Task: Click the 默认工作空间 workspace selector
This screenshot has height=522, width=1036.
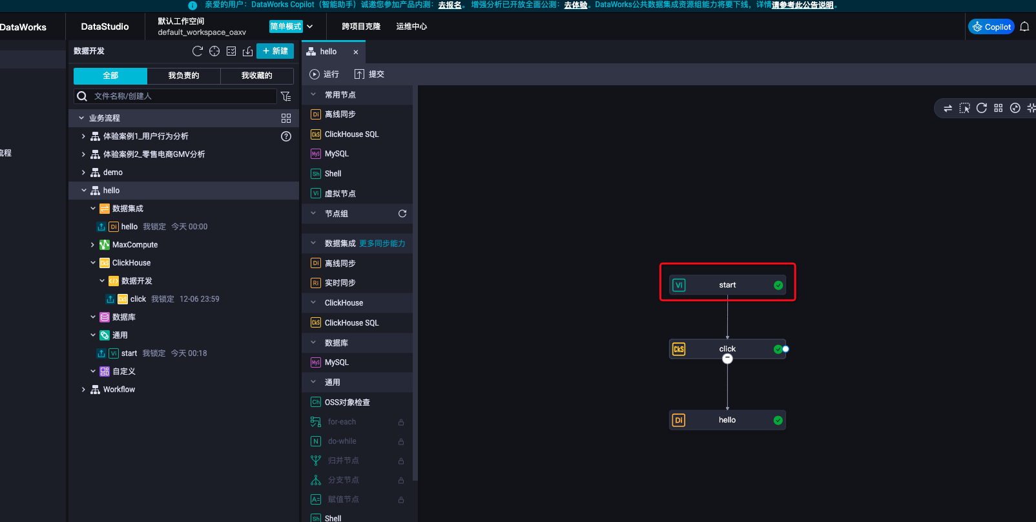Action: click(x=202, y=26)
